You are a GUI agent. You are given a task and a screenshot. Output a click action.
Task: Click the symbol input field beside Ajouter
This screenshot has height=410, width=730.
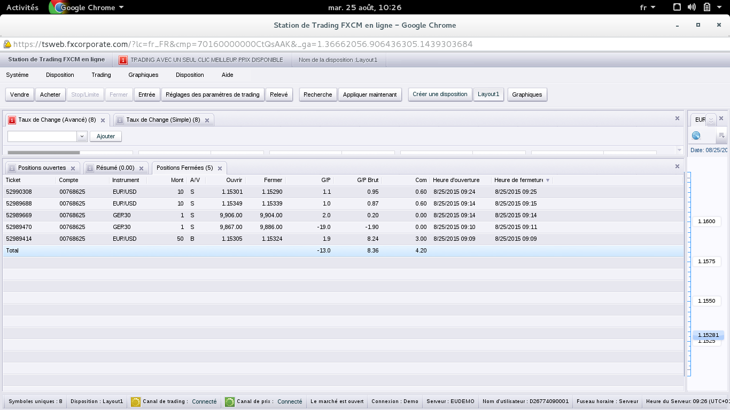pyautogui.click(x=42, y=136)
